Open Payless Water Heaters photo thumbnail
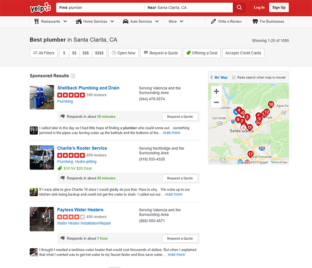The width and height of the screenshot is (312, 268). [42, 219]
